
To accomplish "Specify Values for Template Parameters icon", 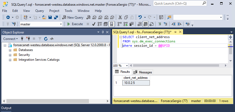I will pyautogui.click(x=188, y=24).
